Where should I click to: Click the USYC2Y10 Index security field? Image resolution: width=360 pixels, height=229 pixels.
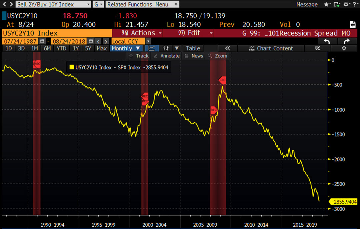pos(57,33)
